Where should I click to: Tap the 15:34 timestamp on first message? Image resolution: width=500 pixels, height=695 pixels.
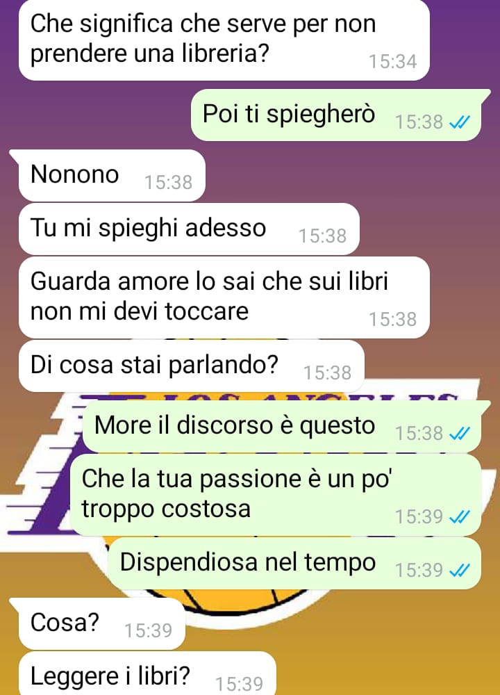coord(393,62)
